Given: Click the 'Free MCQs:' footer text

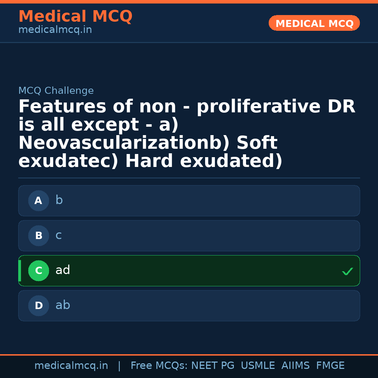Looking at the screenshot, I should [159, 366].
